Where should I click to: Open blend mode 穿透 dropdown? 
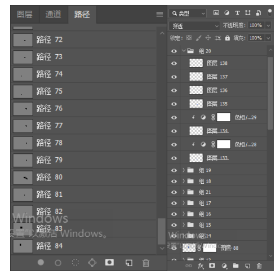[194, 26]
